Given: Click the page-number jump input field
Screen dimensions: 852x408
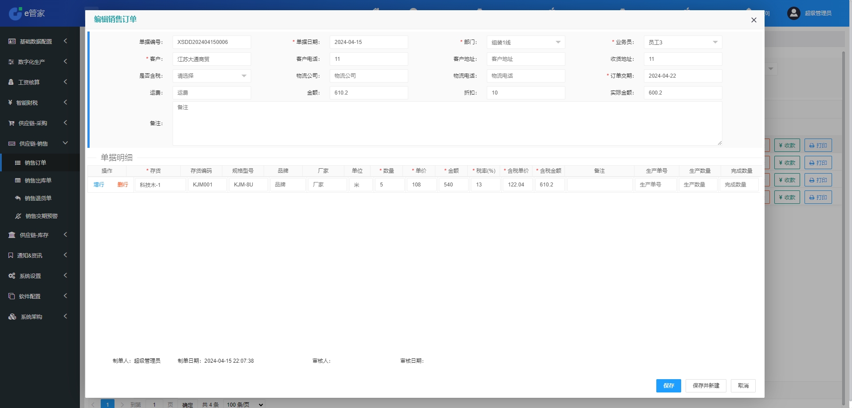Looking at the screenshot, I should (x=154, y=404).
